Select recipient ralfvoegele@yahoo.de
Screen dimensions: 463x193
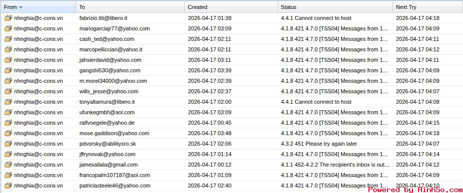[107, 123]
